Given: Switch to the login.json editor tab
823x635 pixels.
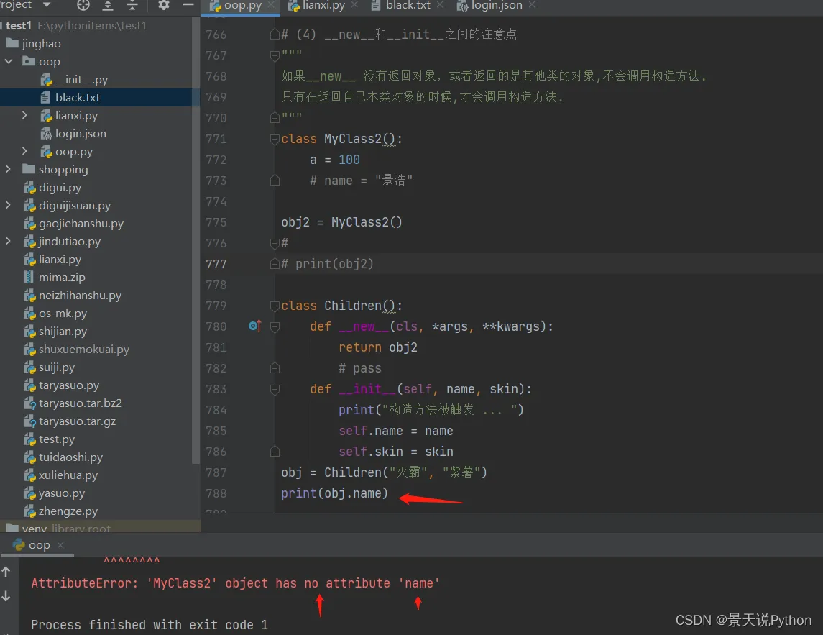Looking at the screenshot, I should point(496,6).
